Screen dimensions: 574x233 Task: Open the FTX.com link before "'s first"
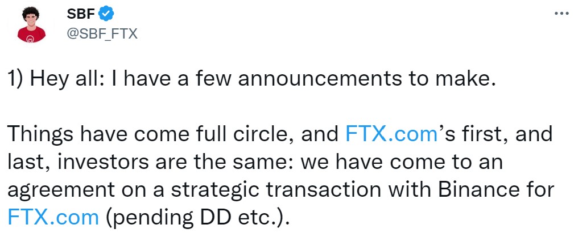pyautogui.click(x=391, y=134)
